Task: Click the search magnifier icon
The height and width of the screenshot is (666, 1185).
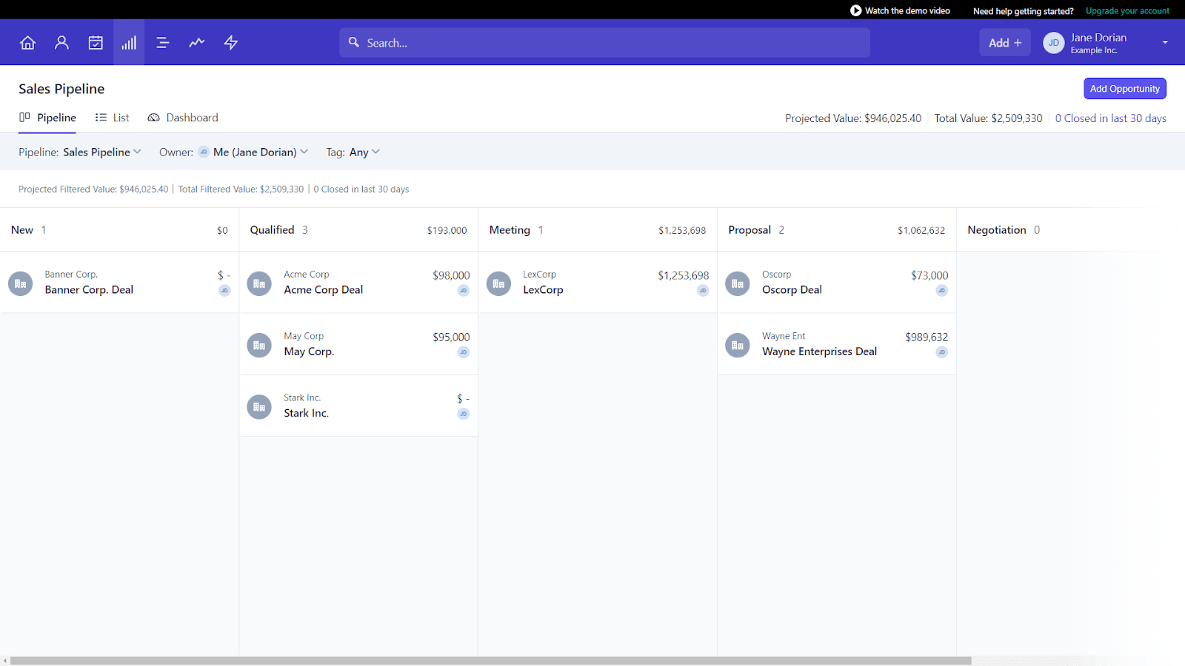Action: coord(354,42)
